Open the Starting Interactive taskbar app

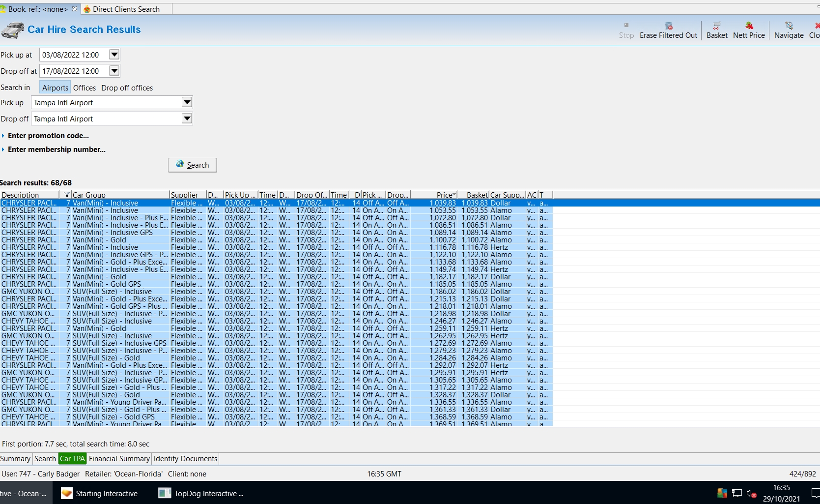[x=100, y=493]
